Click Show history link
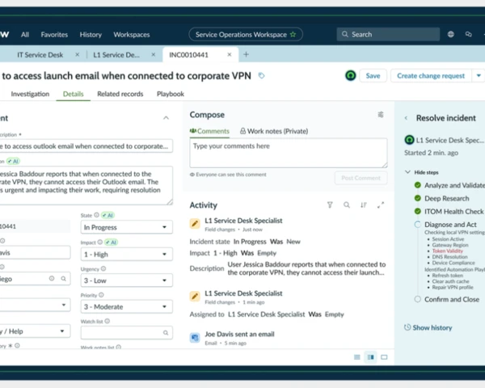The width and height of the screenshot is (485, 388). [432, 327]
